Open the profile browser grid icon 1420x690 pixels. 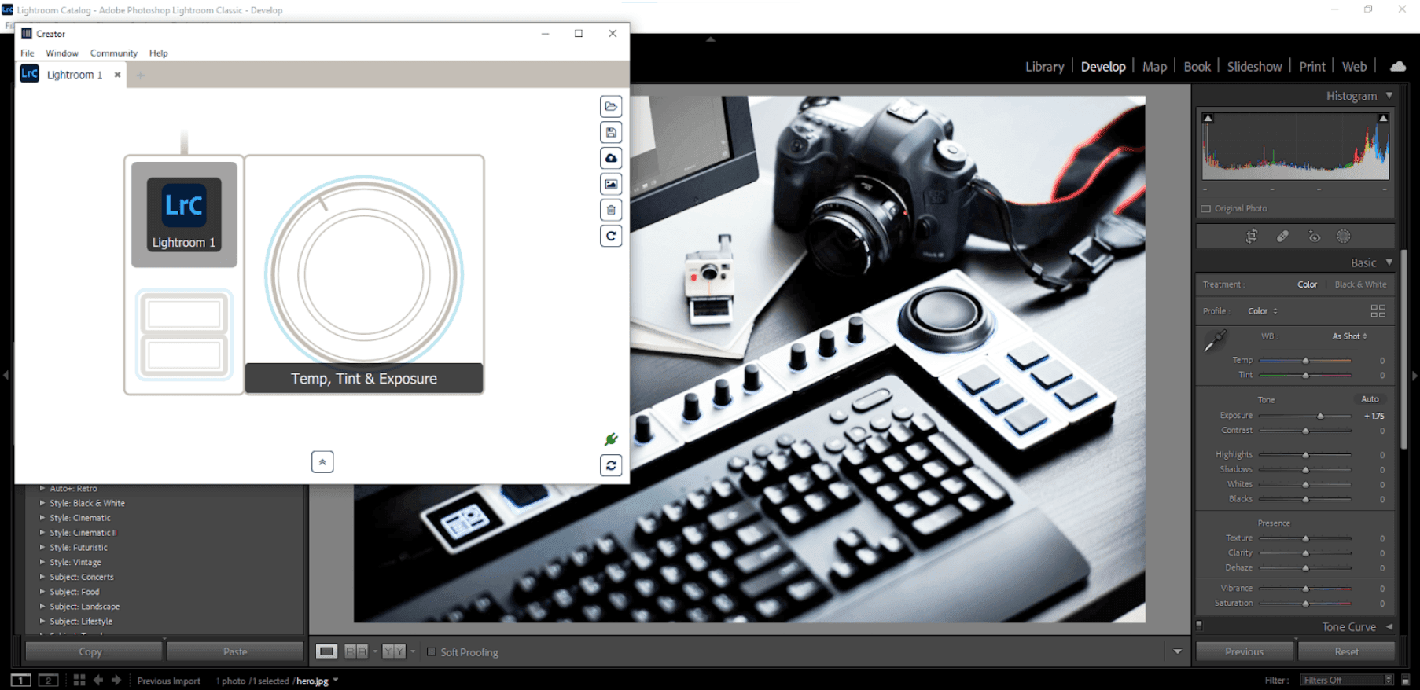coord(1378,311)
